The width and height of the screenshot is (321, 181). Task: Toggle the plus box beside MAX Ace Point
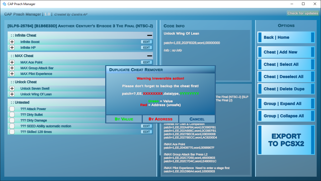(12, 62)
